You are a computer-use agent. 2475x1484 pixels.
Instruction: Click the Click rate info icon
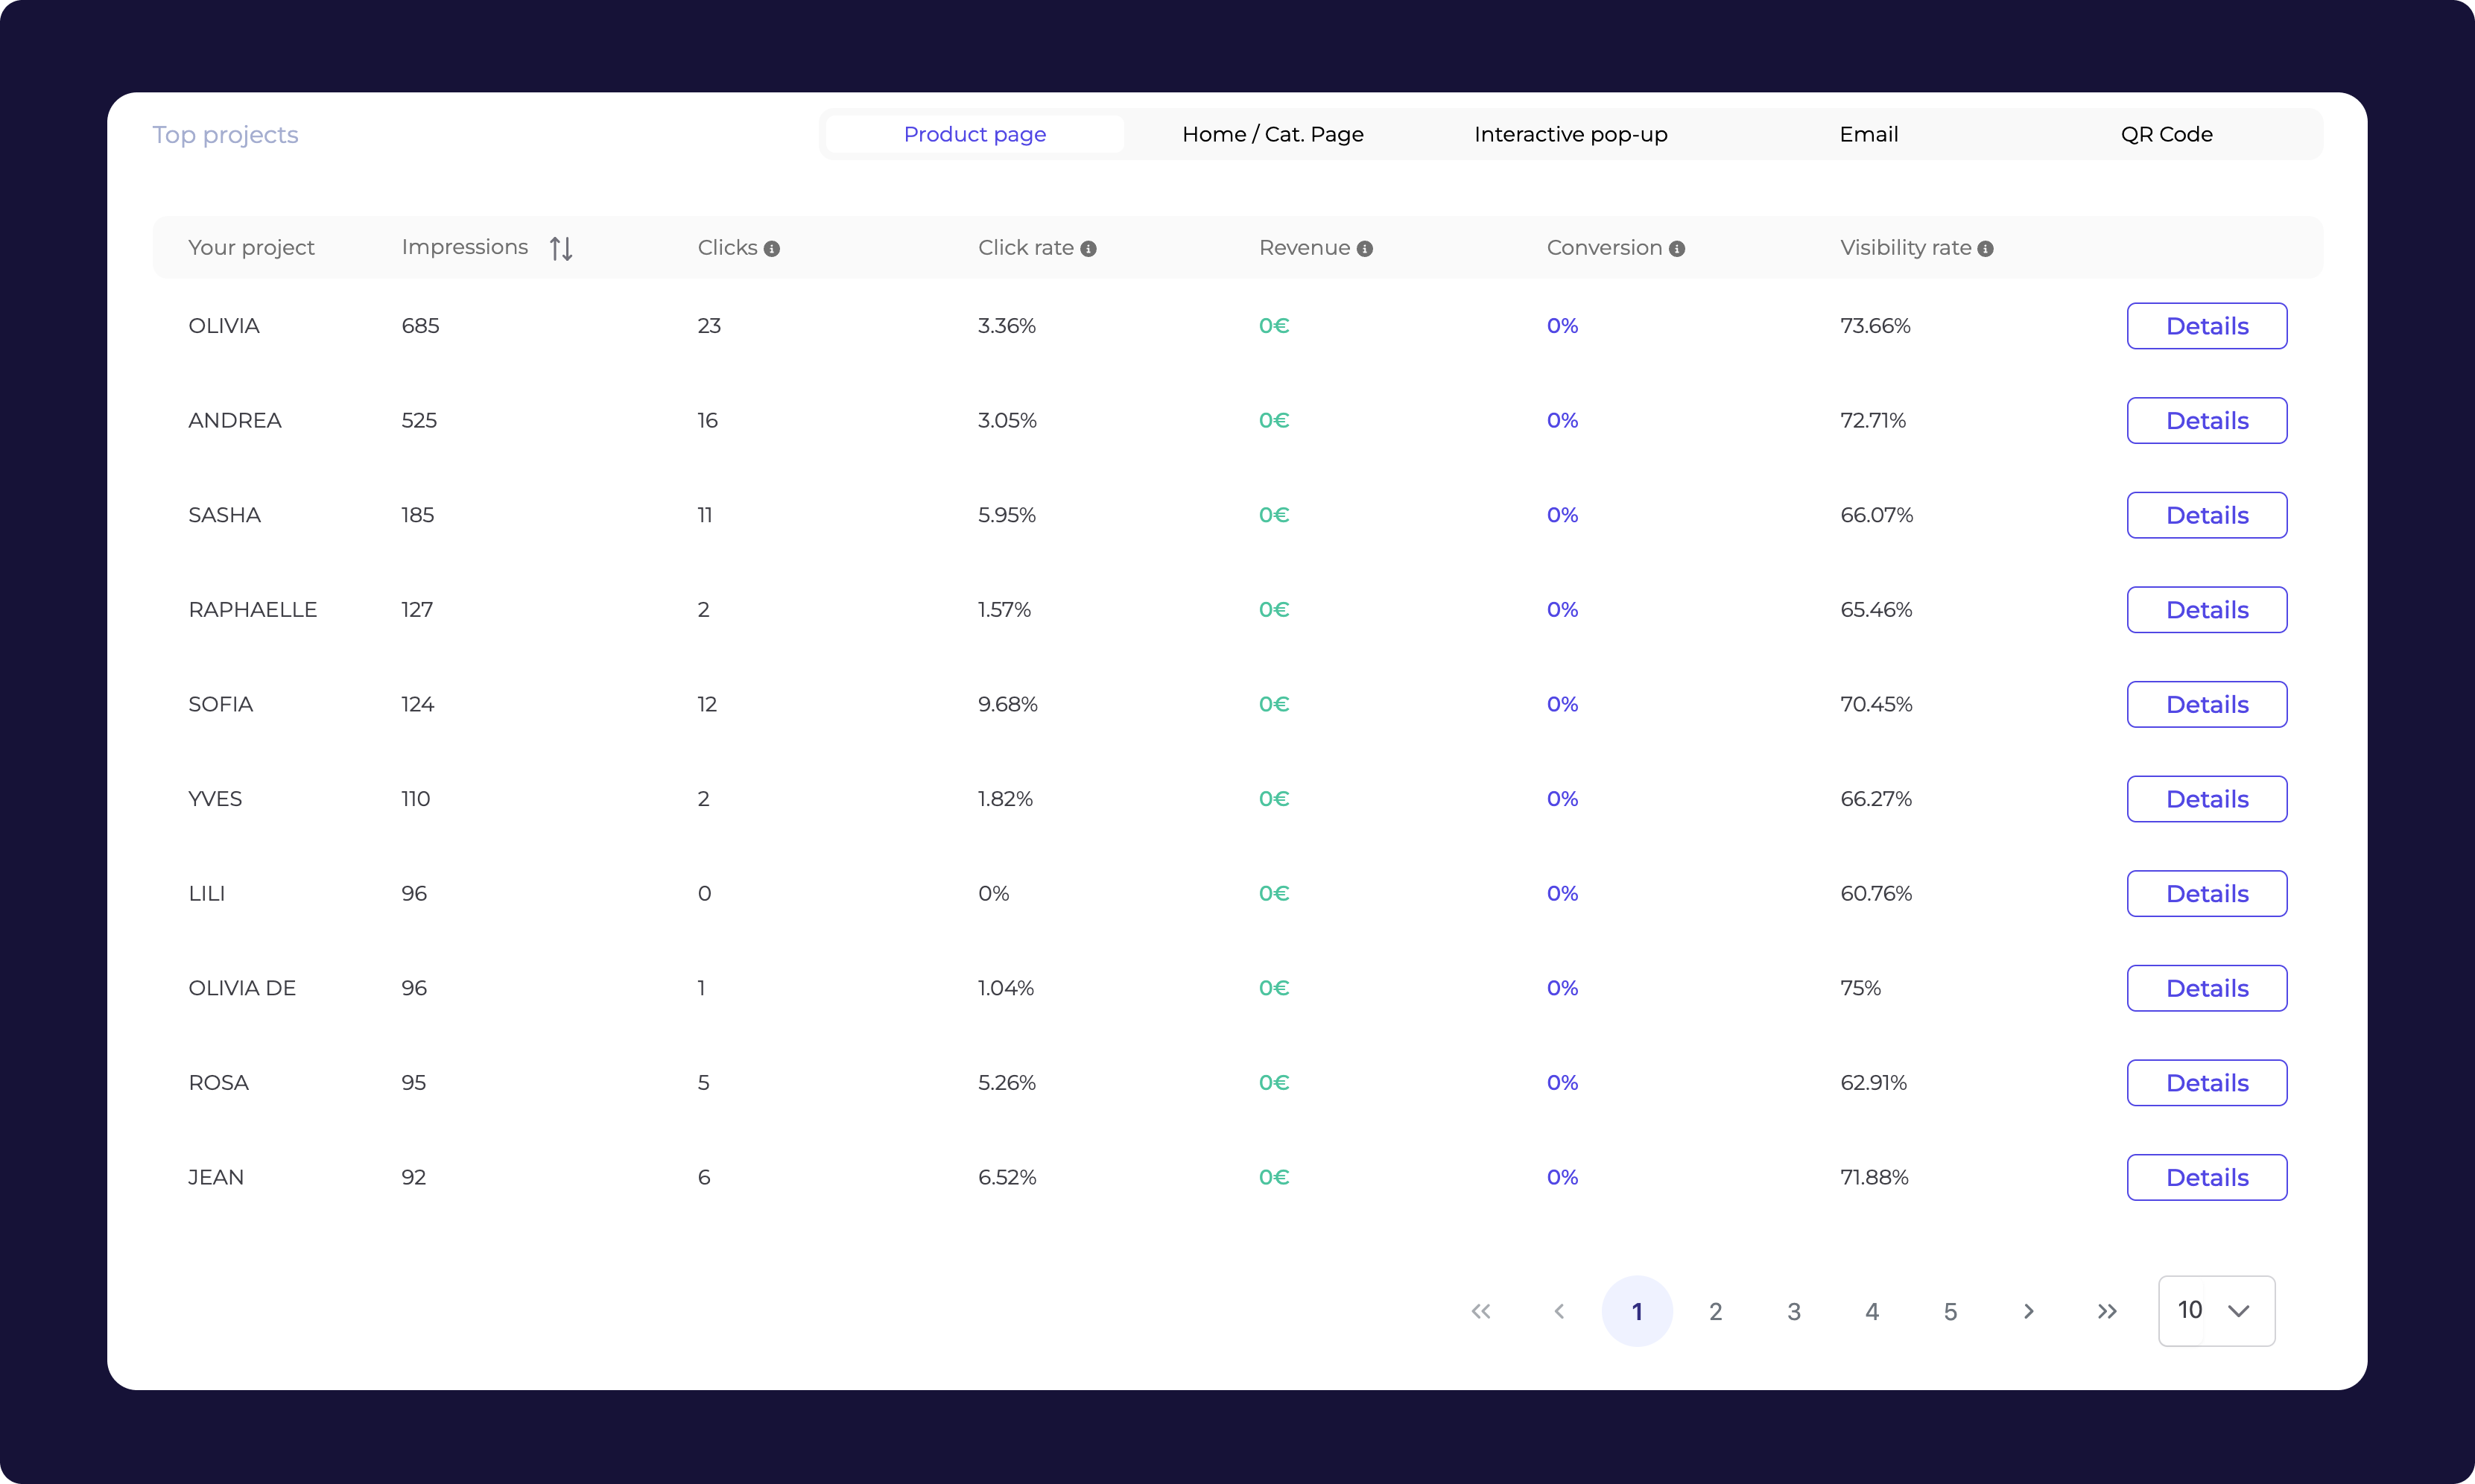tap(1088, 249)
